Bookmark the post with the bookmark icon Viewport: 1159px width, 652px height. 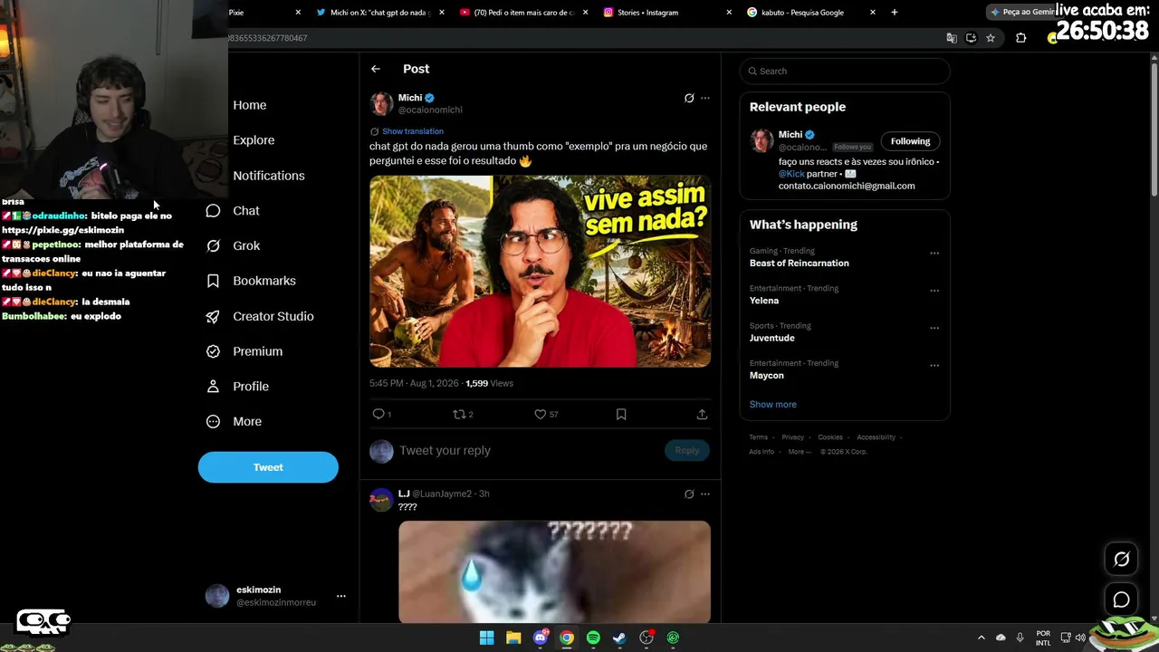click(x=621, y=414)
